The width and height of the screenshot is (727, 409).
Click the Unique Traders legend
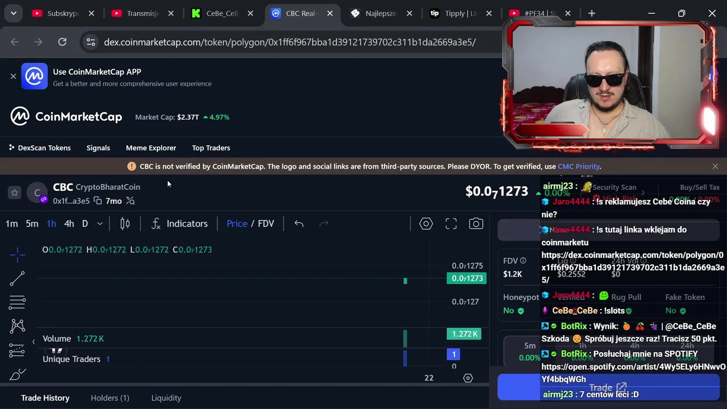click(x=76, y=359)
